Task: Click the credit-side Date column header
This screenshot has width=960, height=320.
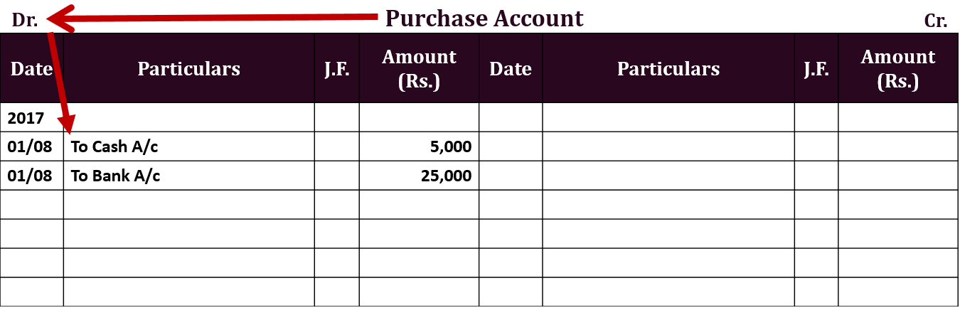Action: coord(511,68)
